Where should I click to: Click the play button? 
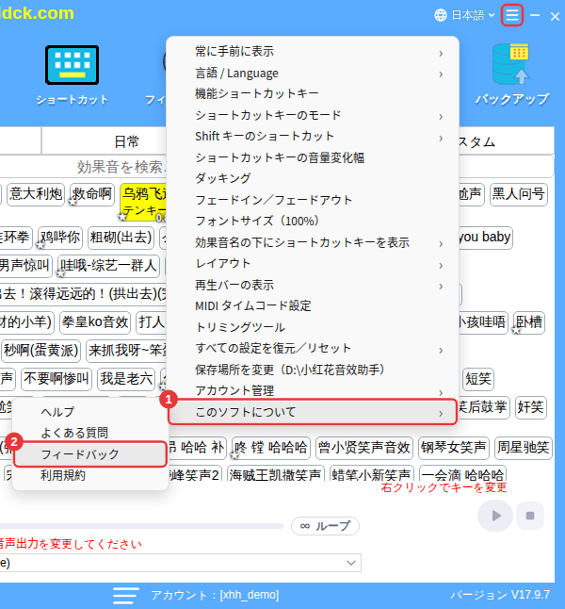[x=495, y=516]
